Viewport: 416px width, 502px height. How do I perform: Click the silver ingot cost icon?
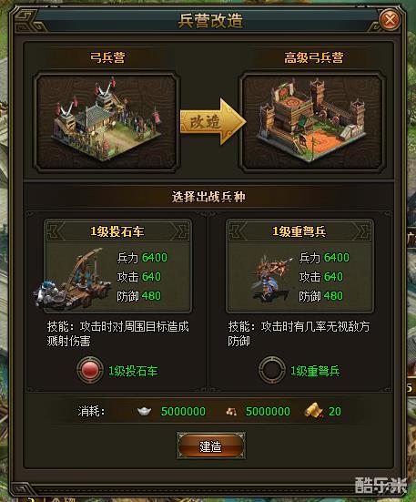coord(144,411)
